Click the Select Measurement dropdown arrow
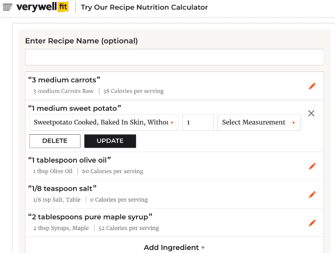The image size is (335, 253). tap(293, 123)
